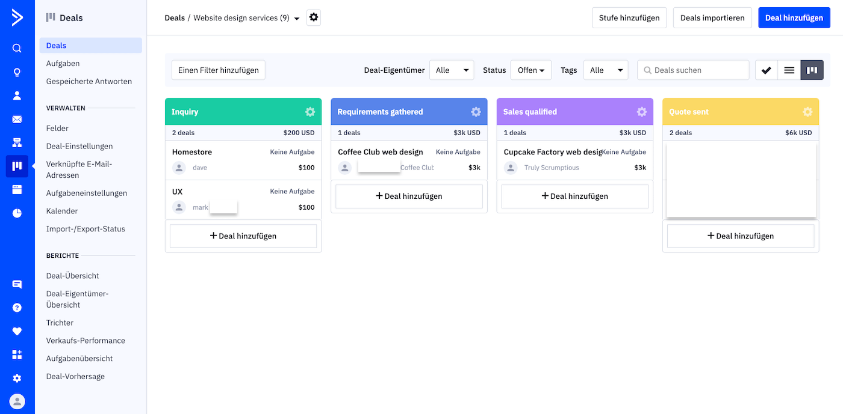
Task: Add a deal in Inquiry column
Action: [x=243, y=236]
